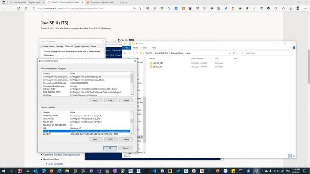Select JAVA_HOME system variable row
The height and width of the screenshot is (174, 310).
click(x=86, y=119)
